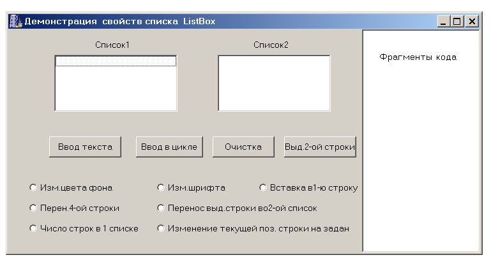
Task: Click inside the Список2 list box
Action: 274,83
